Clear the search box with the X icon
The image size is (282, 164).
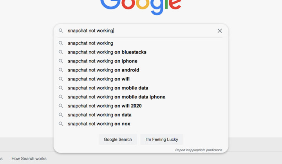click(220, 31)
